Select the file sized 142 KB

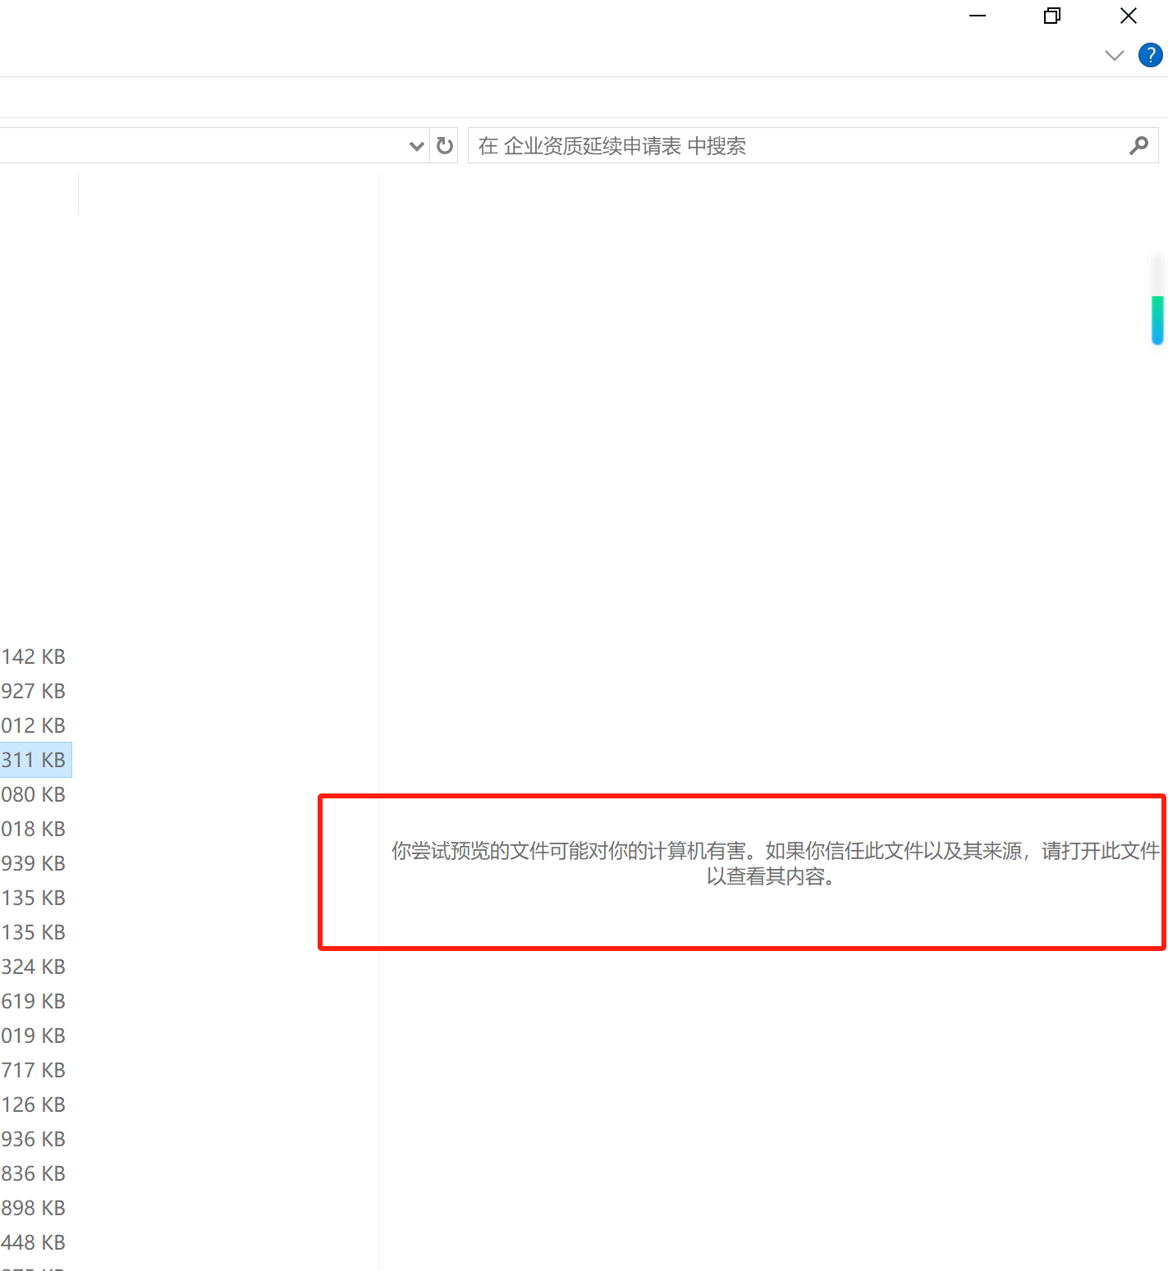click(x=34, y=656)
